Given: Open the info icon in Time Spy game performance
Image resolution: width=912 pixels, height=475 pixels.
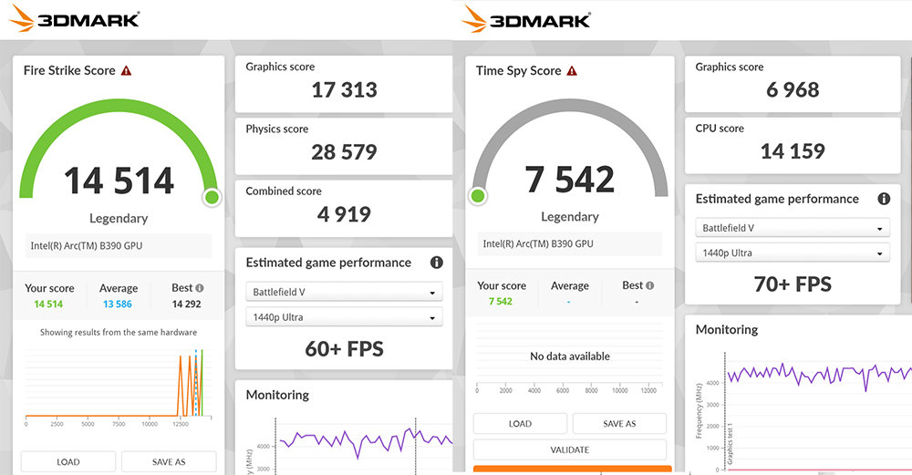Looking at the screenshot, I should click(883, 199).
